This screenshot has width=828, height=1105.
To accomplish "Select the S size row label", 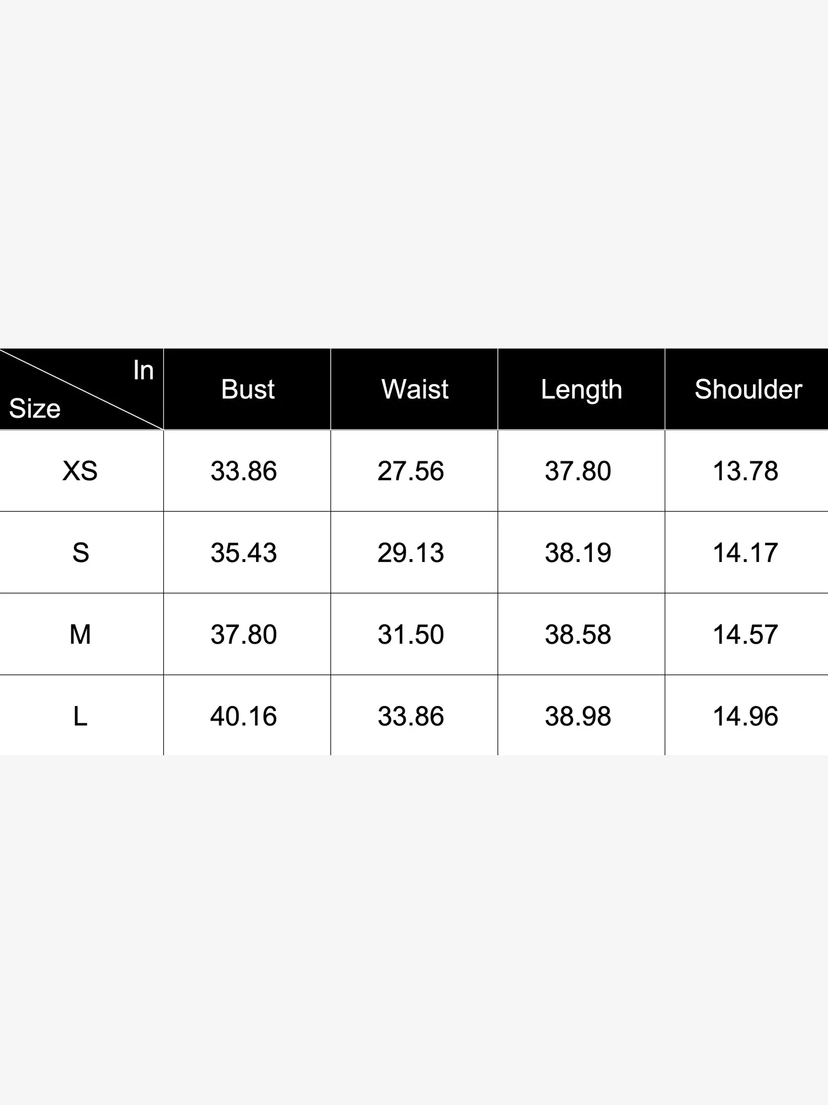I will [x=81, y=552].
